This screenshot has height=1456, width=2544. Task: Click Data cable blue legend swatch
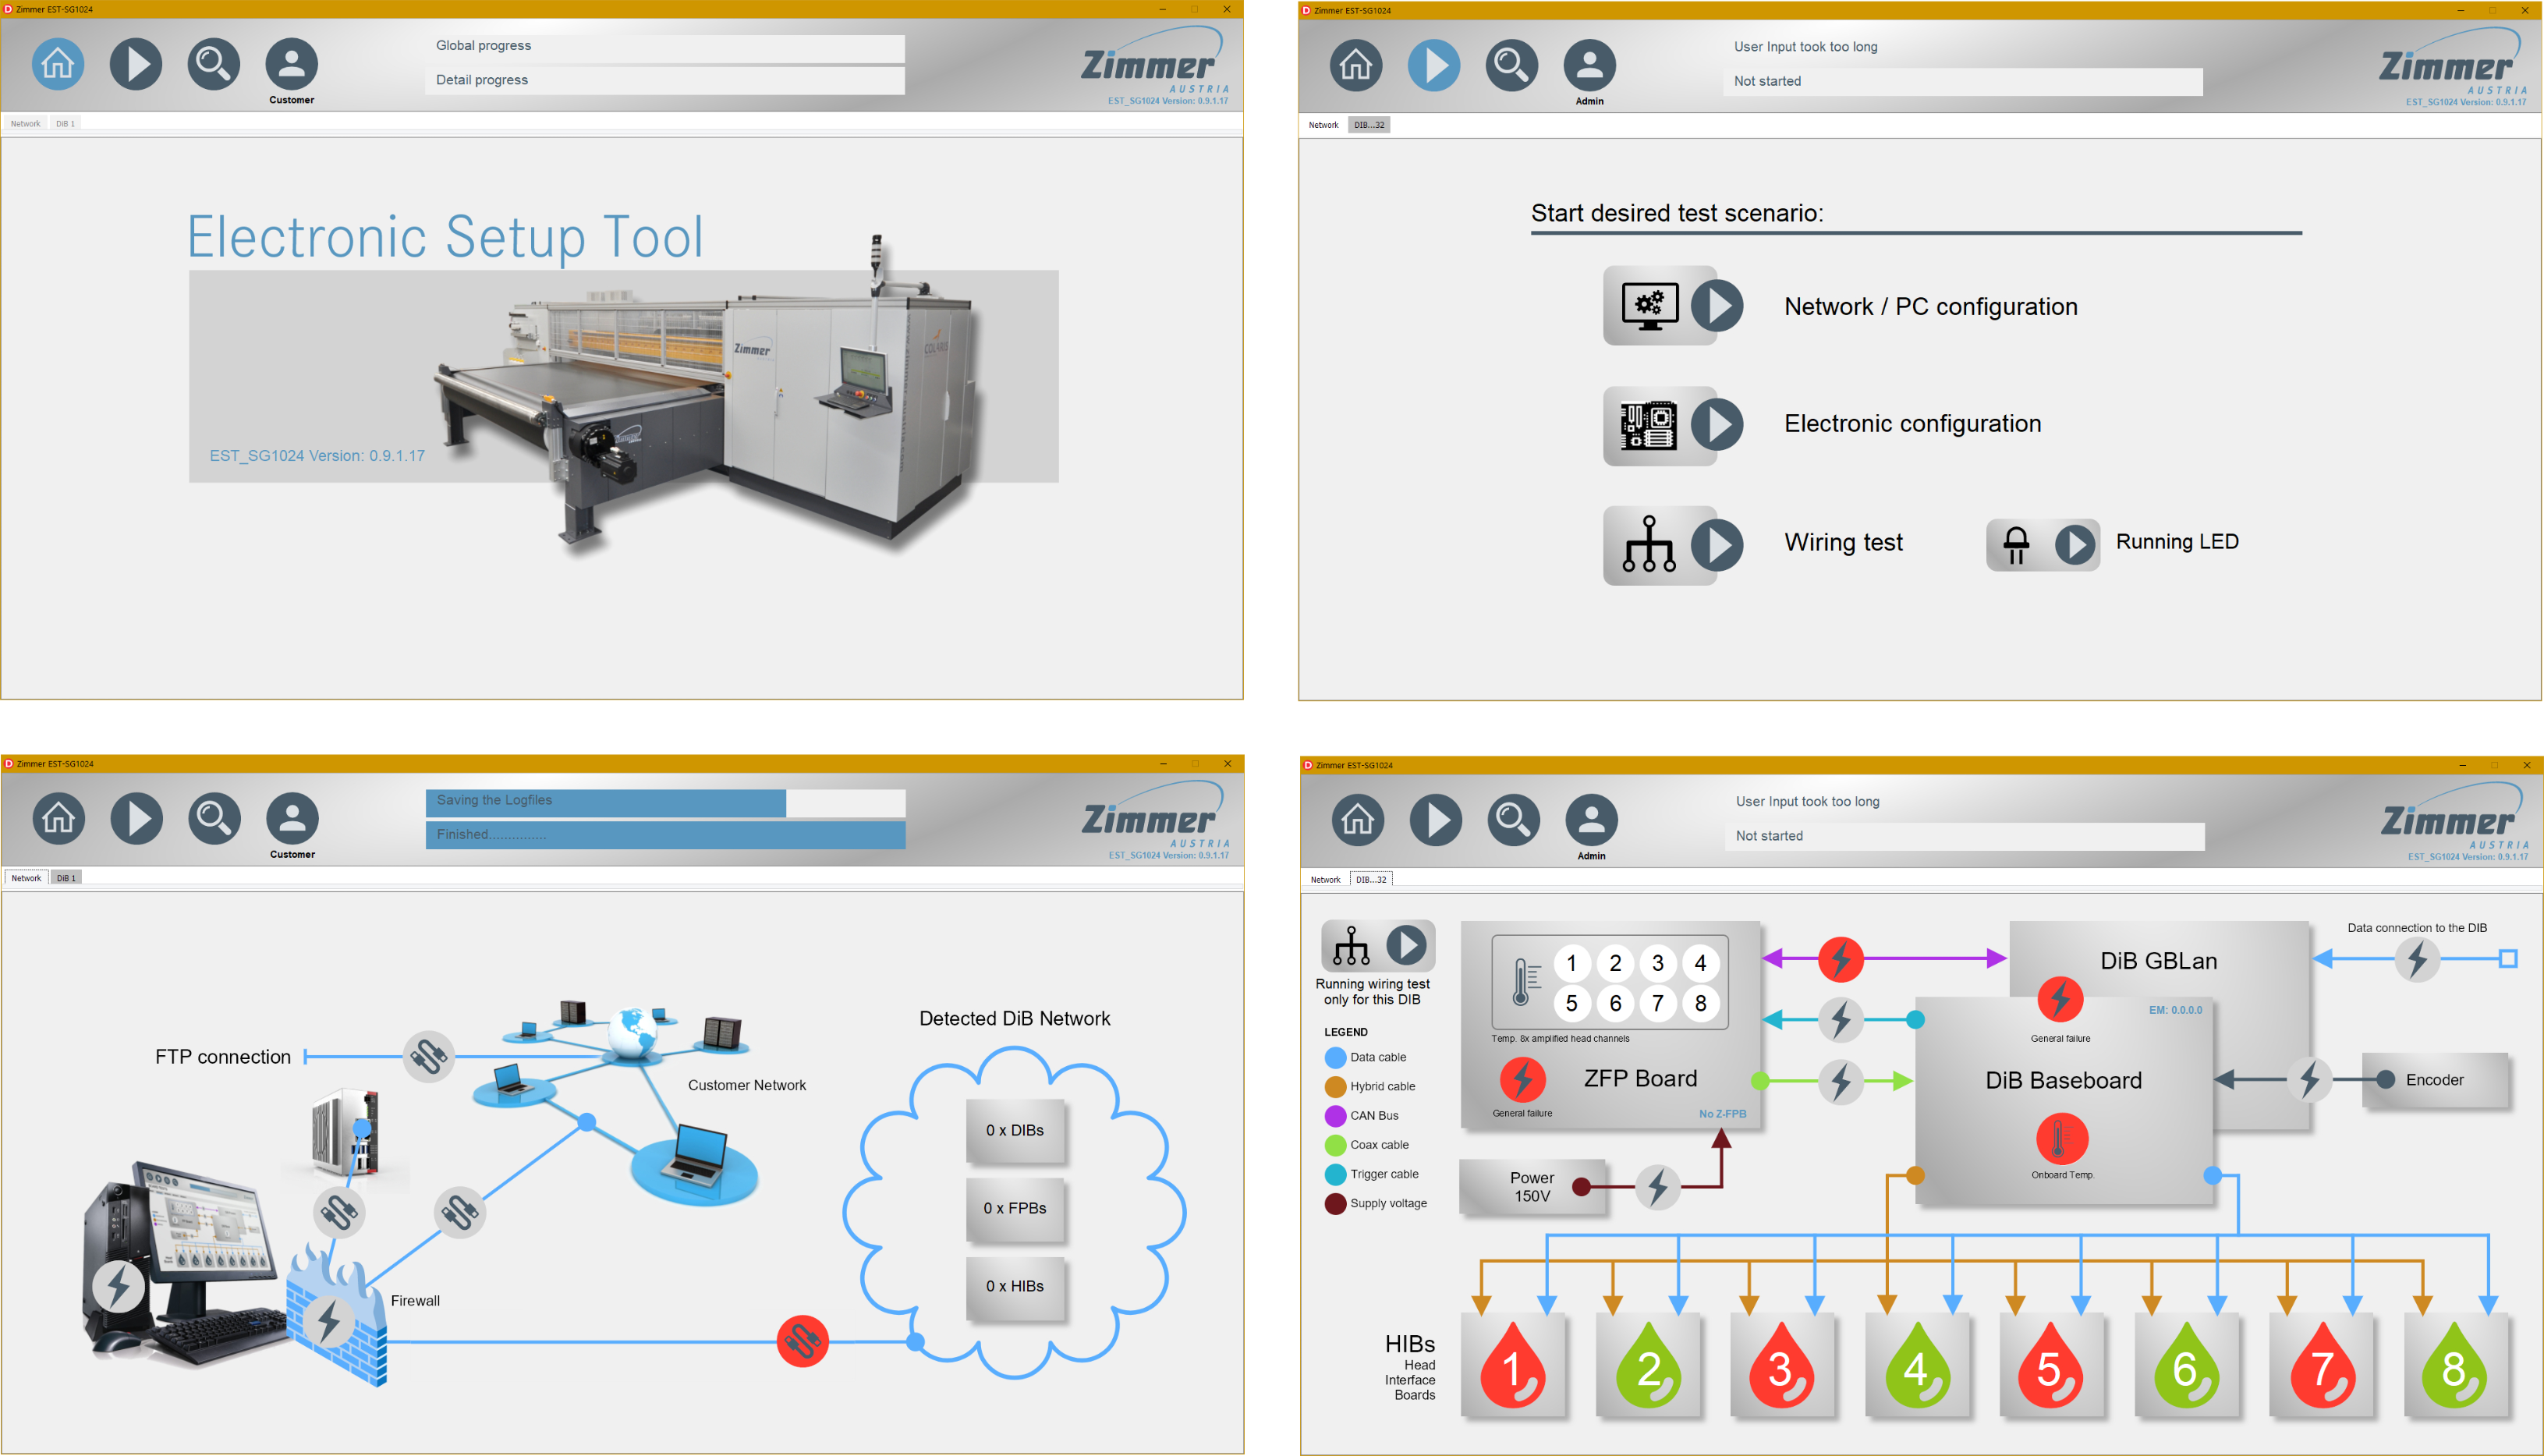coord(1335,1057)
